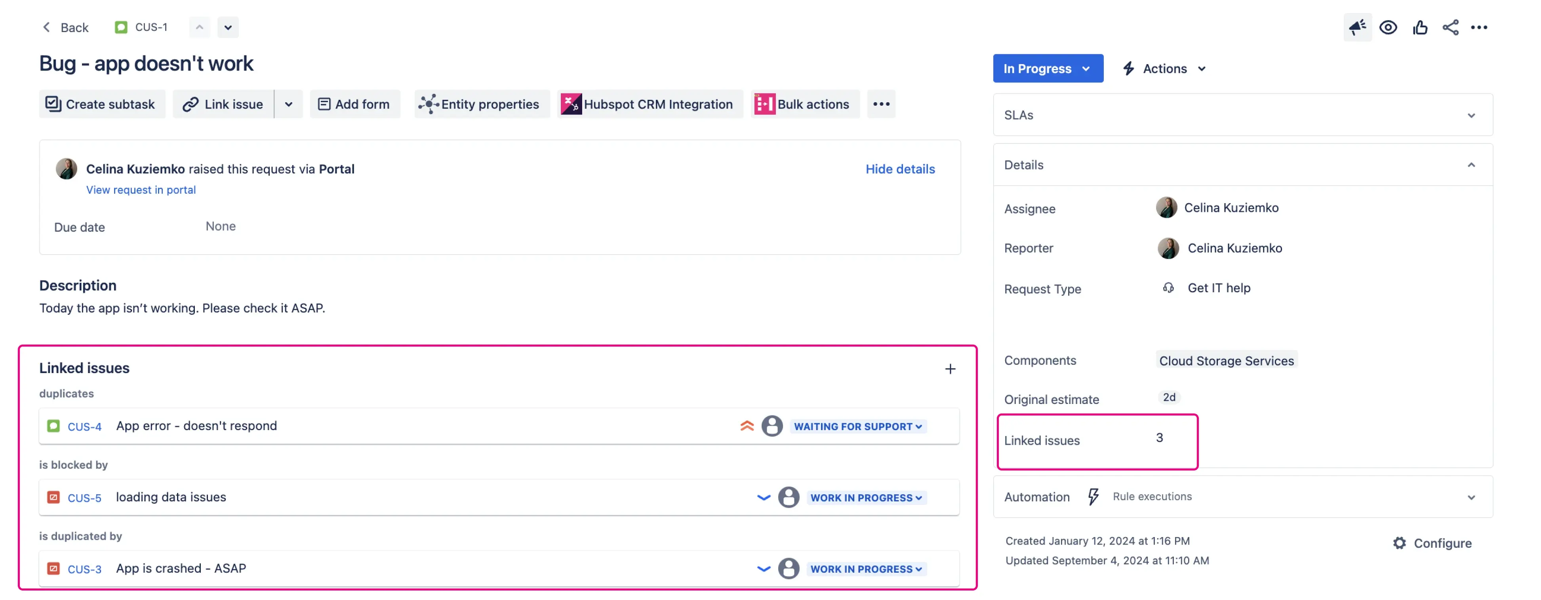This screenshot has height=600, width=1541.
Task: Click Hide details link
Action: pos(899,169)
